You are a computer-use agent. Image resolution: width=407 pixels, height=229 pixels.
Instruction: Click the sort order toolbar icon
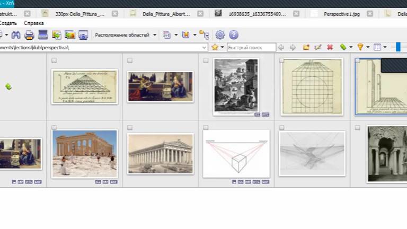coord(166,35)
